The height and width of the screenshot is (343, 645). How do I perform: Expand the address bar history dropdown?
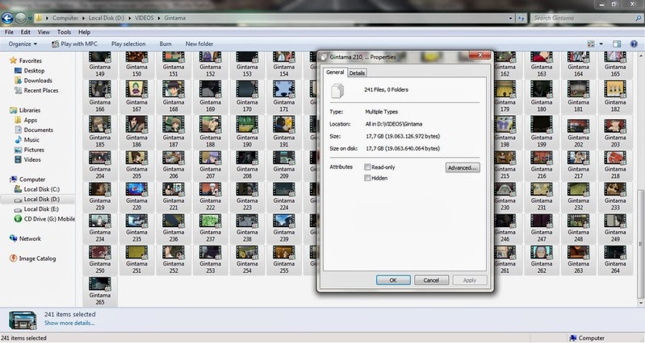[510, 18]
